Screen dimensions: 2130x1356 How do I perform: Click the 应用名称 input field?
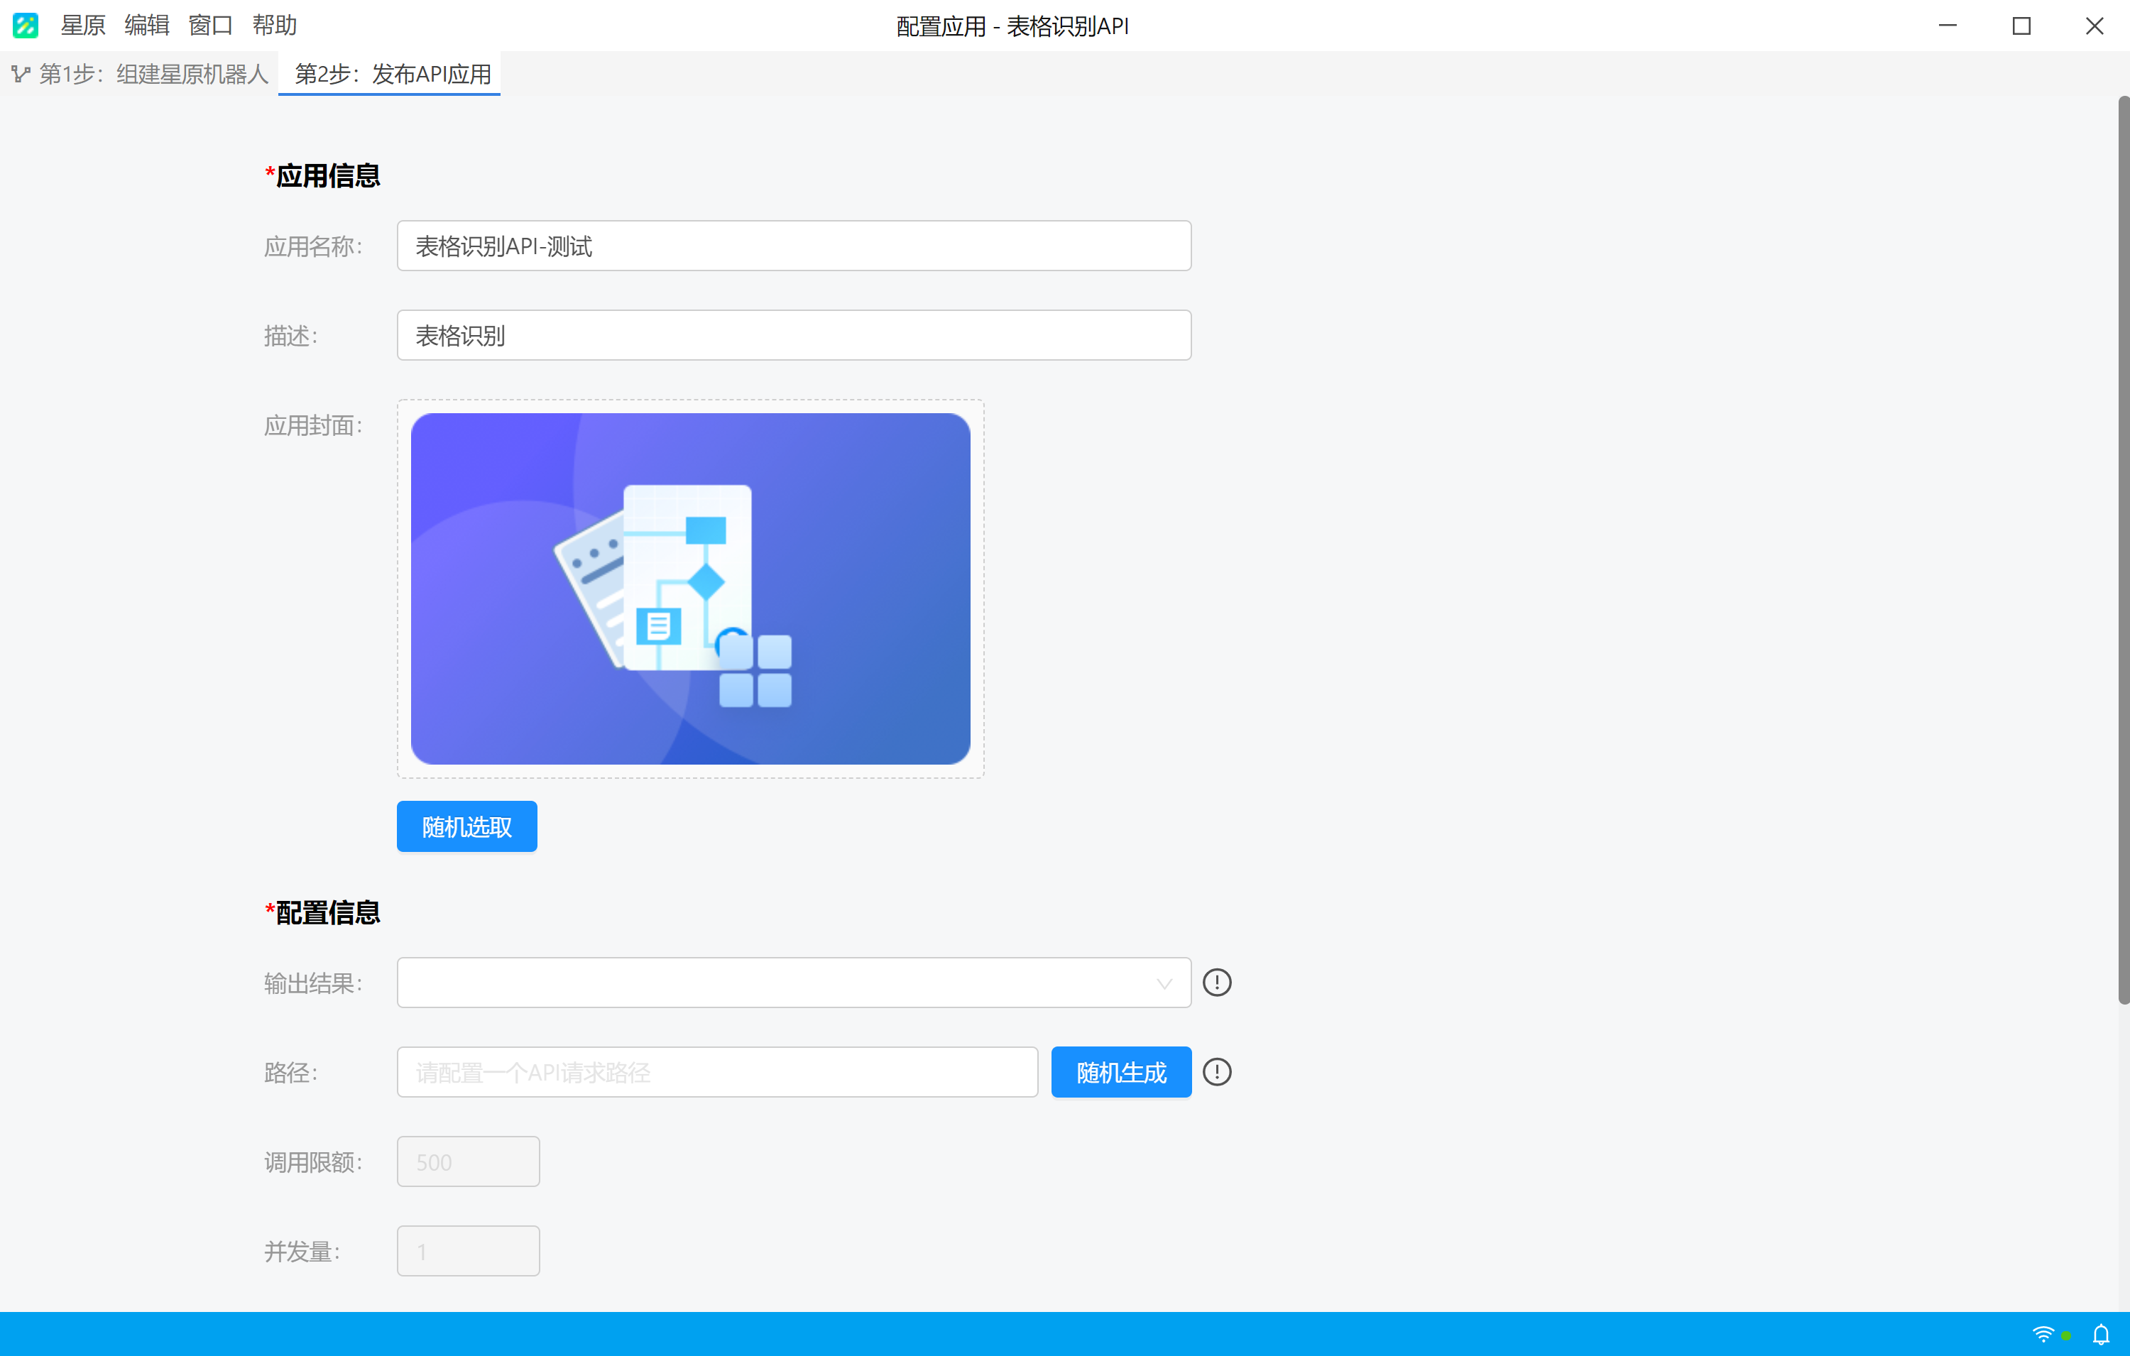[794, 246]
